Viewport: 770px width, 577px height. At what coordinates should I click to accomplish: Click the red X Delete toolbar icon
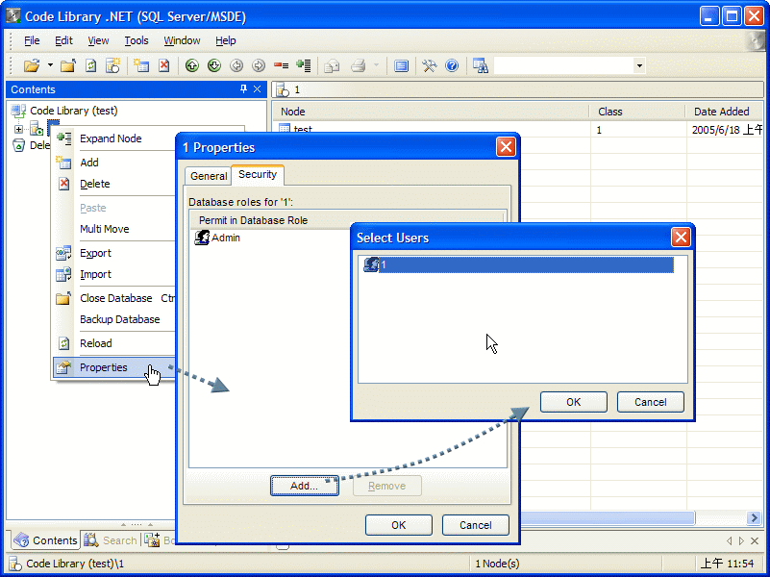(x=164, y=65)
